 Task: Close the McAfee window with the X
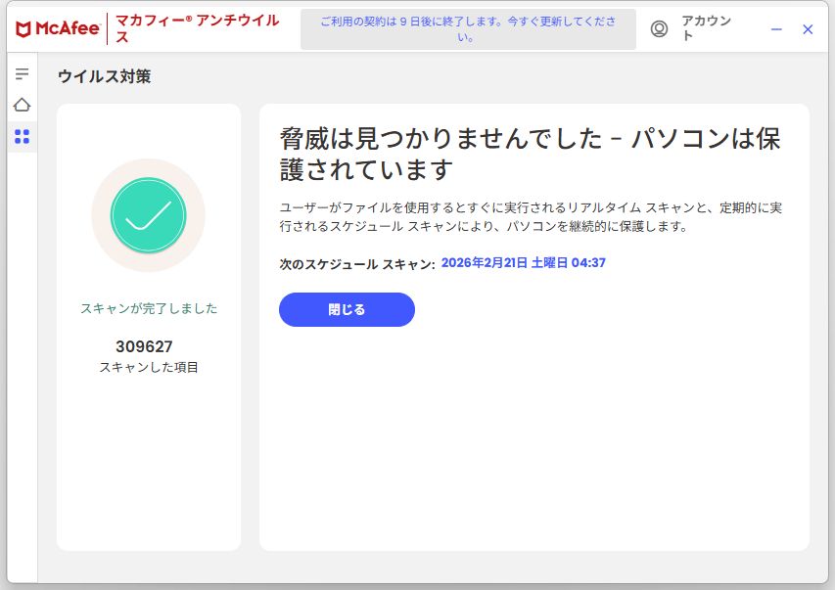(x=808, y=29)
